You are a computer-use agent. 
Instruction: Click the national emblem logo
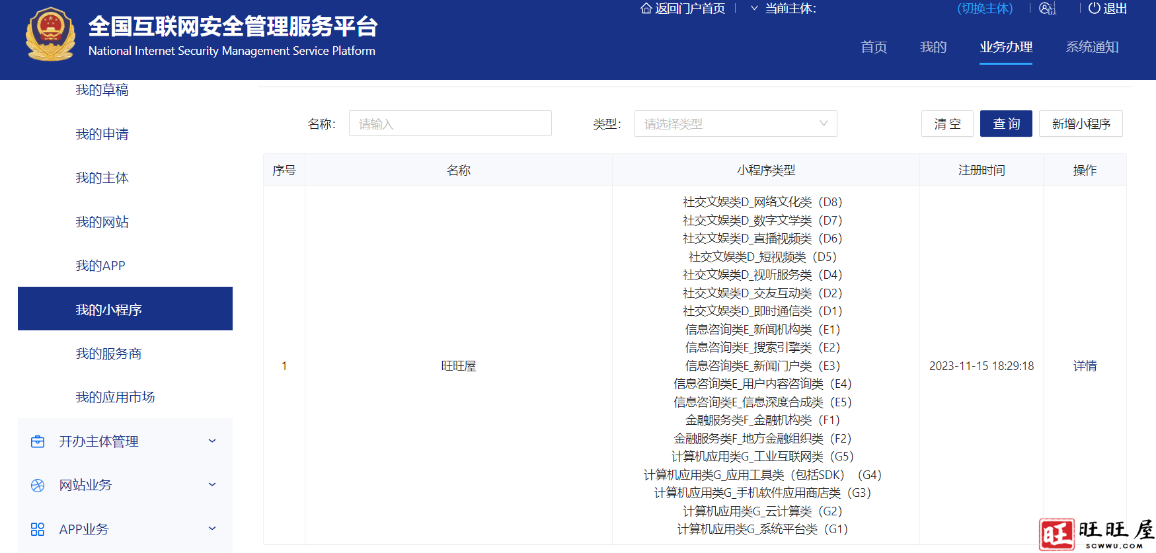50,34
